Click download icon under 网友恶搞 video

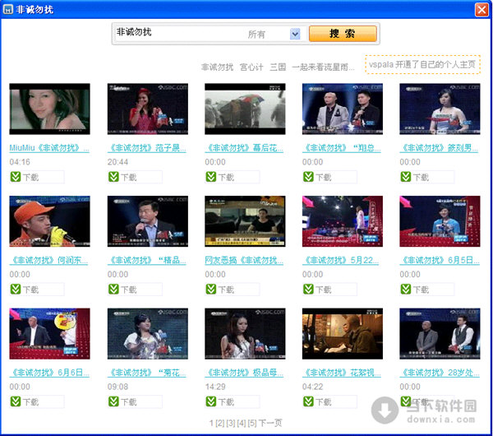click(210, 290)
